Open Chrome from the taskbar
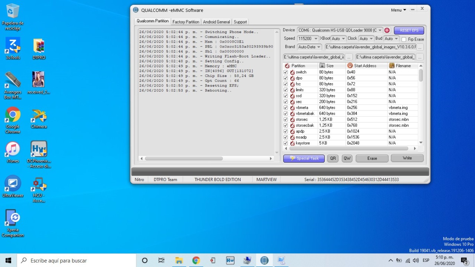The image size is (475, 267). pyautogui.click(x=196, y=260)
